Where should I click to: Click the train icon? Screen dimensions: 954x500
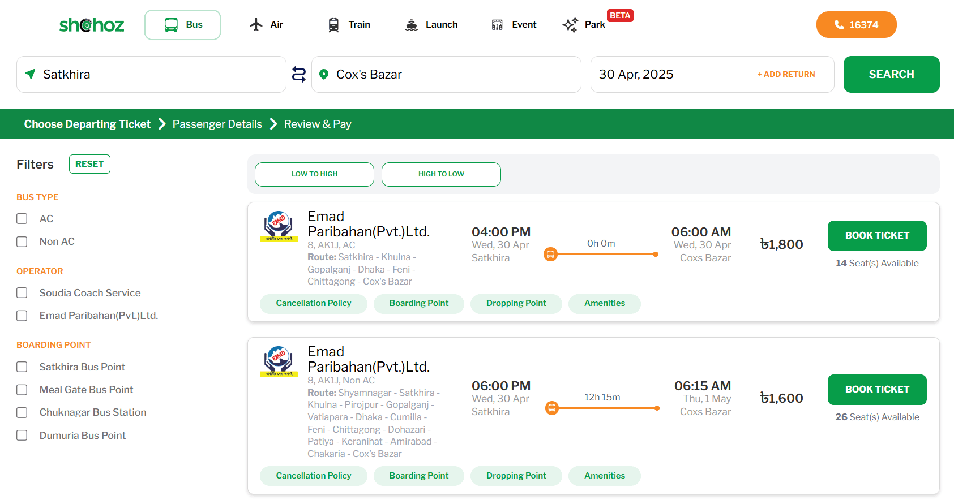click(333, 25)
